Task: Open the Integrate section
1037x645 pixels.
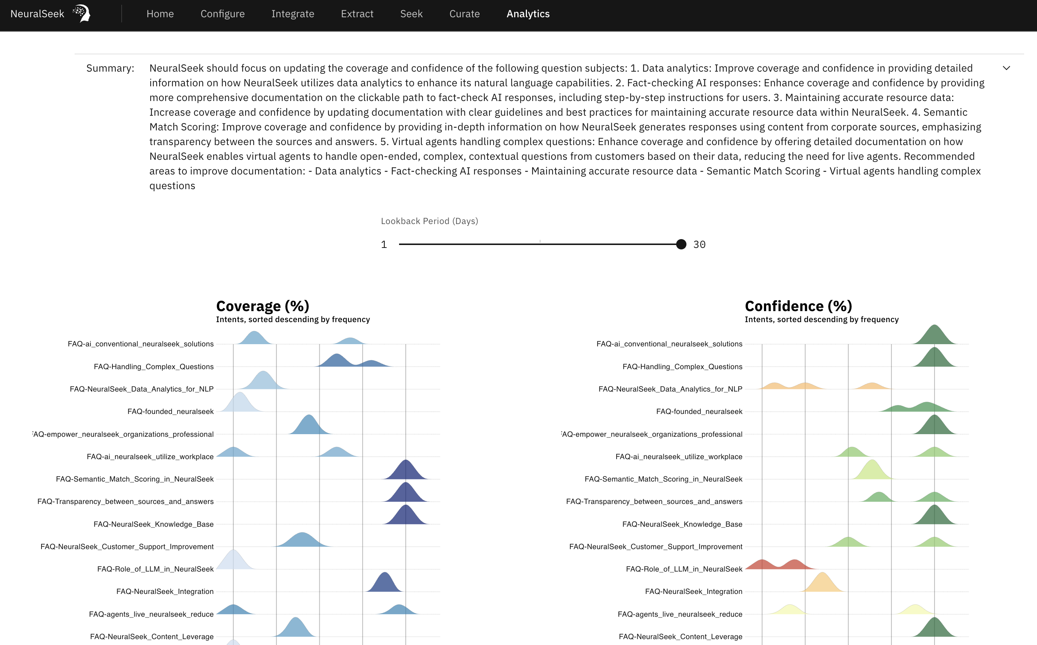Action: click(x=293, y=14)
